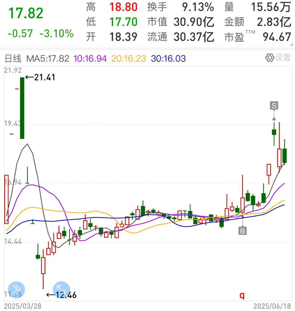Image resolution: width=295 pixels, height=311 pixels.
Task: Click the high price 18.80
Action: tap(123, 7)
